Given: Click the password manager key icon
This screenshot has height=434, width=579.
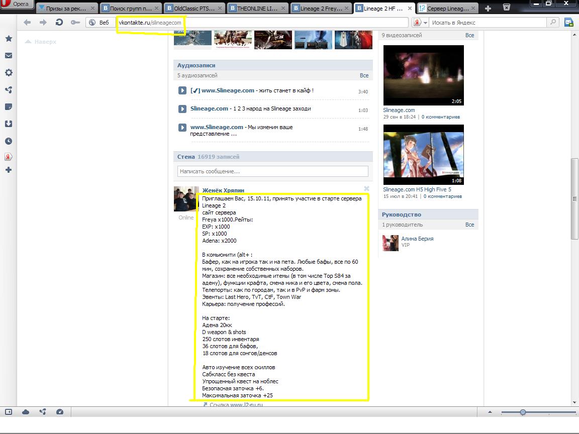Looking at the screenshot, I should click(x=75, y=23).
